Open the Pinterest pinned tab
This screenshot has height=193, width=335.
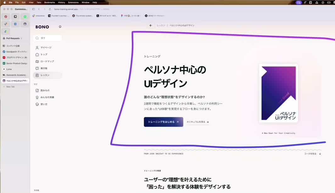point(6,16)
